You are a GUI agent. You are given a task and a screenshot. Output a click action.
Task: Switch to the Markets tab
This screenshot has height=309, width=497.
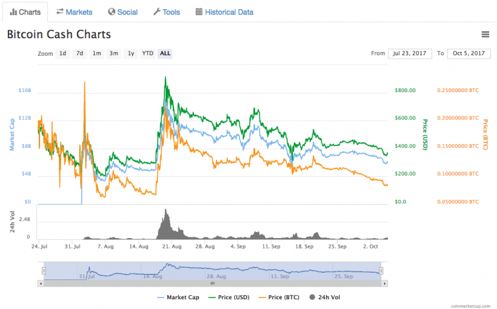[74, 12]
